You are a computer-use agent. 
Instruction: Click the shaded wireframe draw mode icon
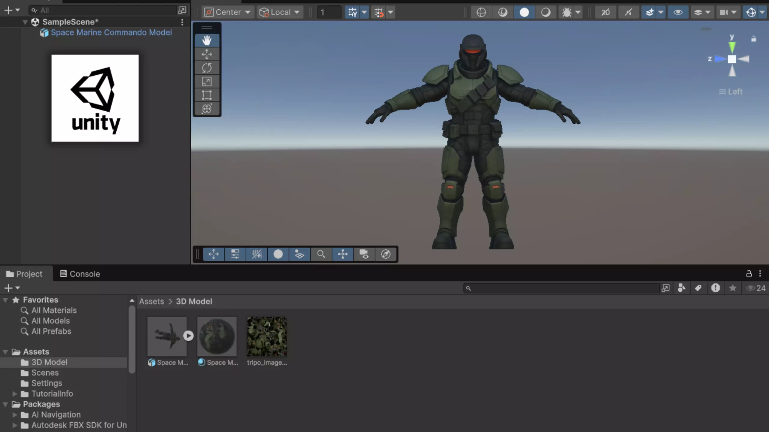tap(503, 12)
